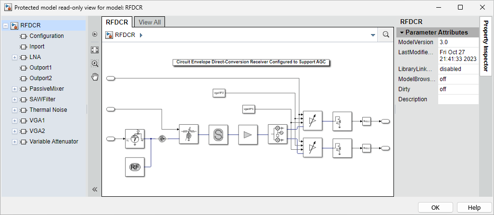The width and height of the screenshot is (494, 215).
Task: Click the ModelVersion value 3.0
Action: pos(458,42)
